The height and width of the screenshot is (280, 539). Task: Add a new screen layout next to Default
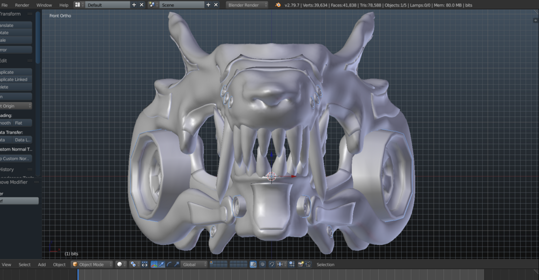coord(134,5)
